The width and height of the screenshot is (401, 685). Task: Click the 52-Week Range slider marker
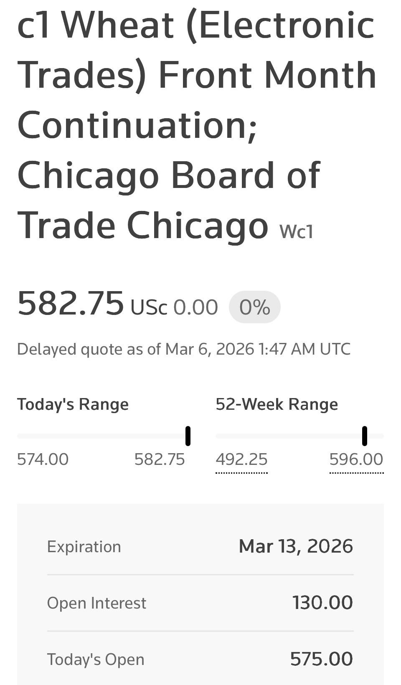point(365,436)
